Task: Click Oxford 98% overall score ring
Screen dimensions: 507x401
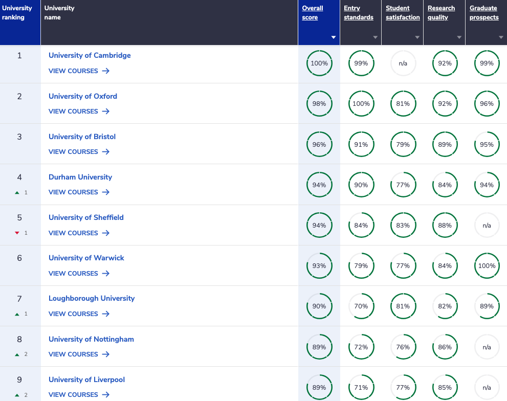Action: 319,103
